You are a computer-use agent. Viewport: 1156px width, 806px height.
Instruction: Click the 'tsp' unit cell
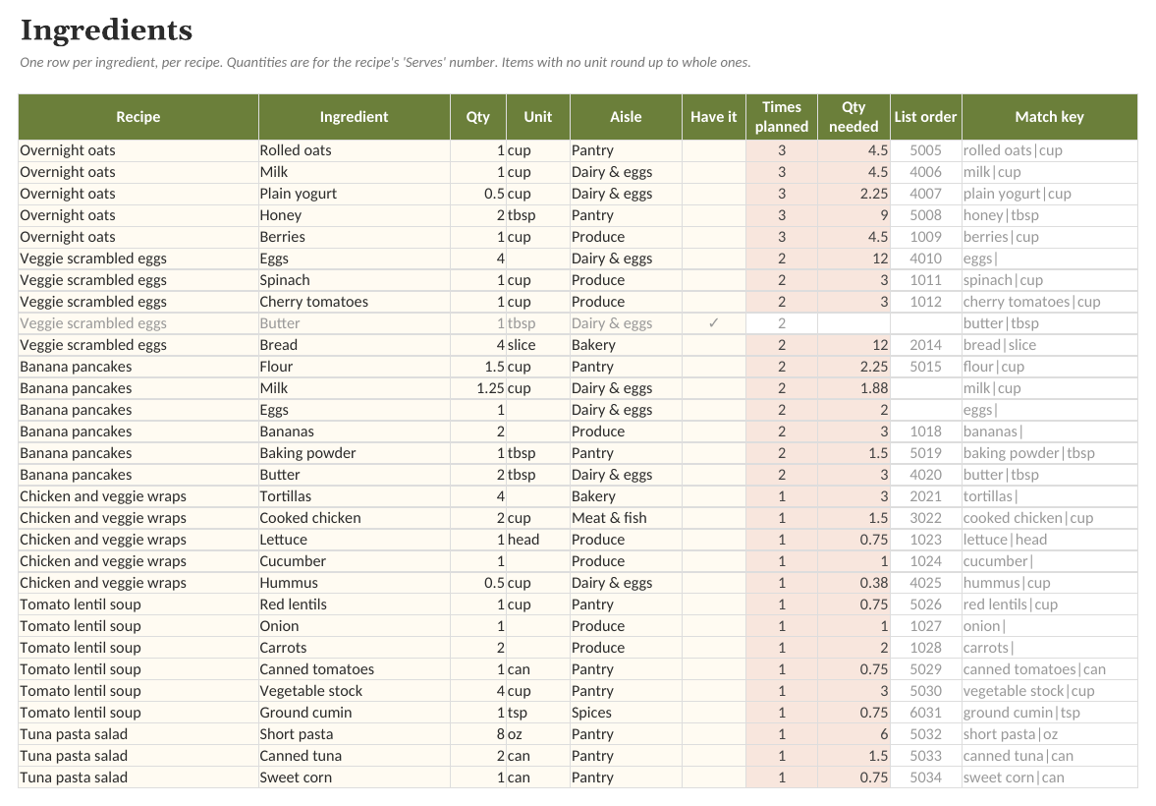coord(538,713)
